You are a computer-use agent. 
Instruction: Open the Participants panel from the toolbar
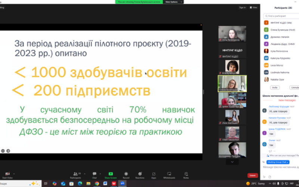click(x=75, y=175)
